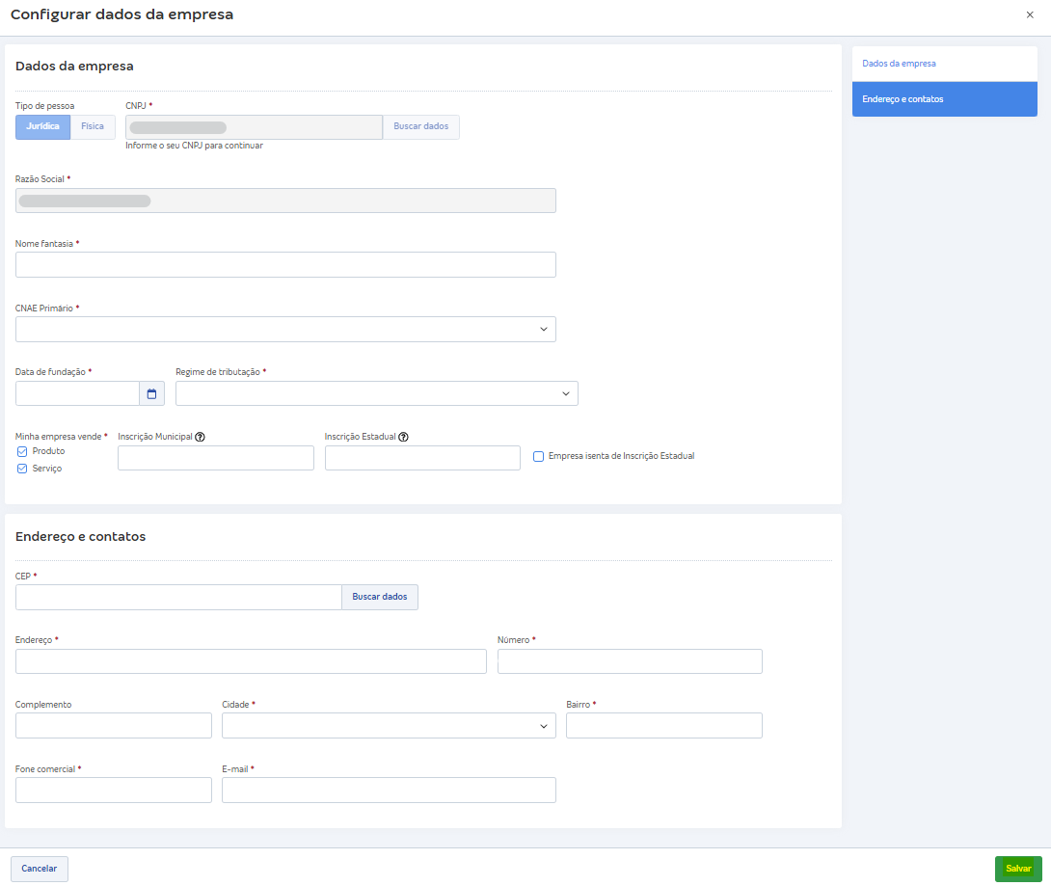This screenshot has height=886, width=1051.
Task: Click the Inscrição Estadual help icon
Action: pyautogui.click(x=403, y=437)
